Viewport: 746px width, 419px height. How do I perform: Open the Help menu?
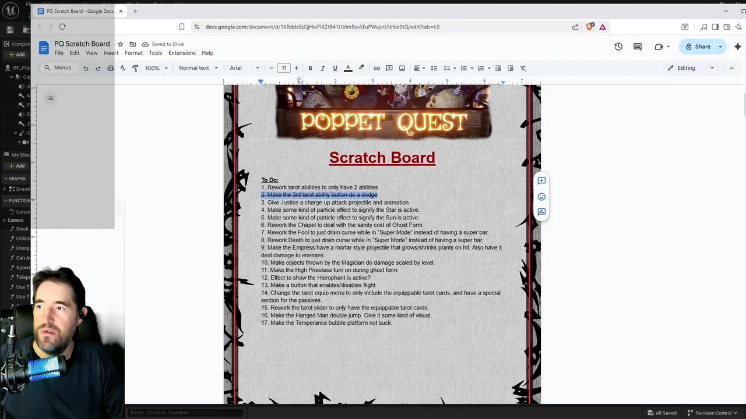[207, 53]
